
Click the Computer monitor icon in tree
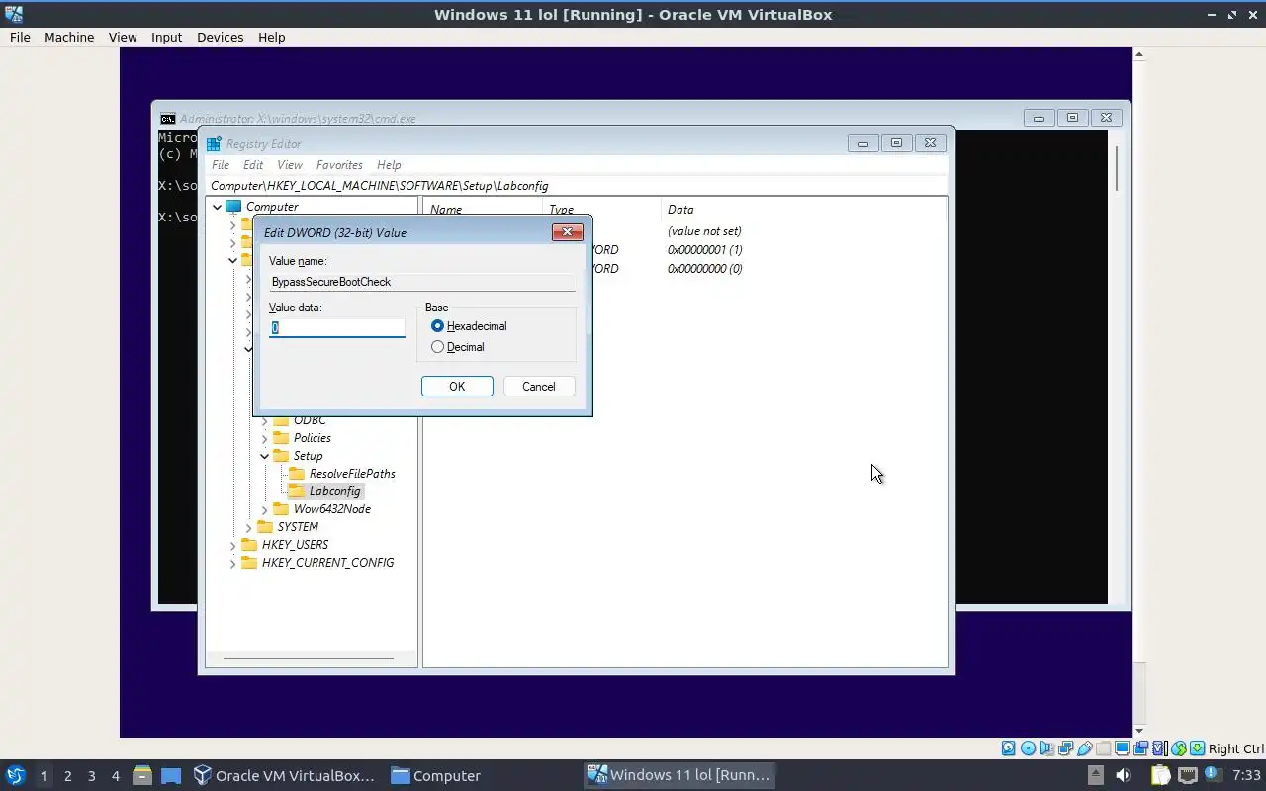click(x=233, y=207)
